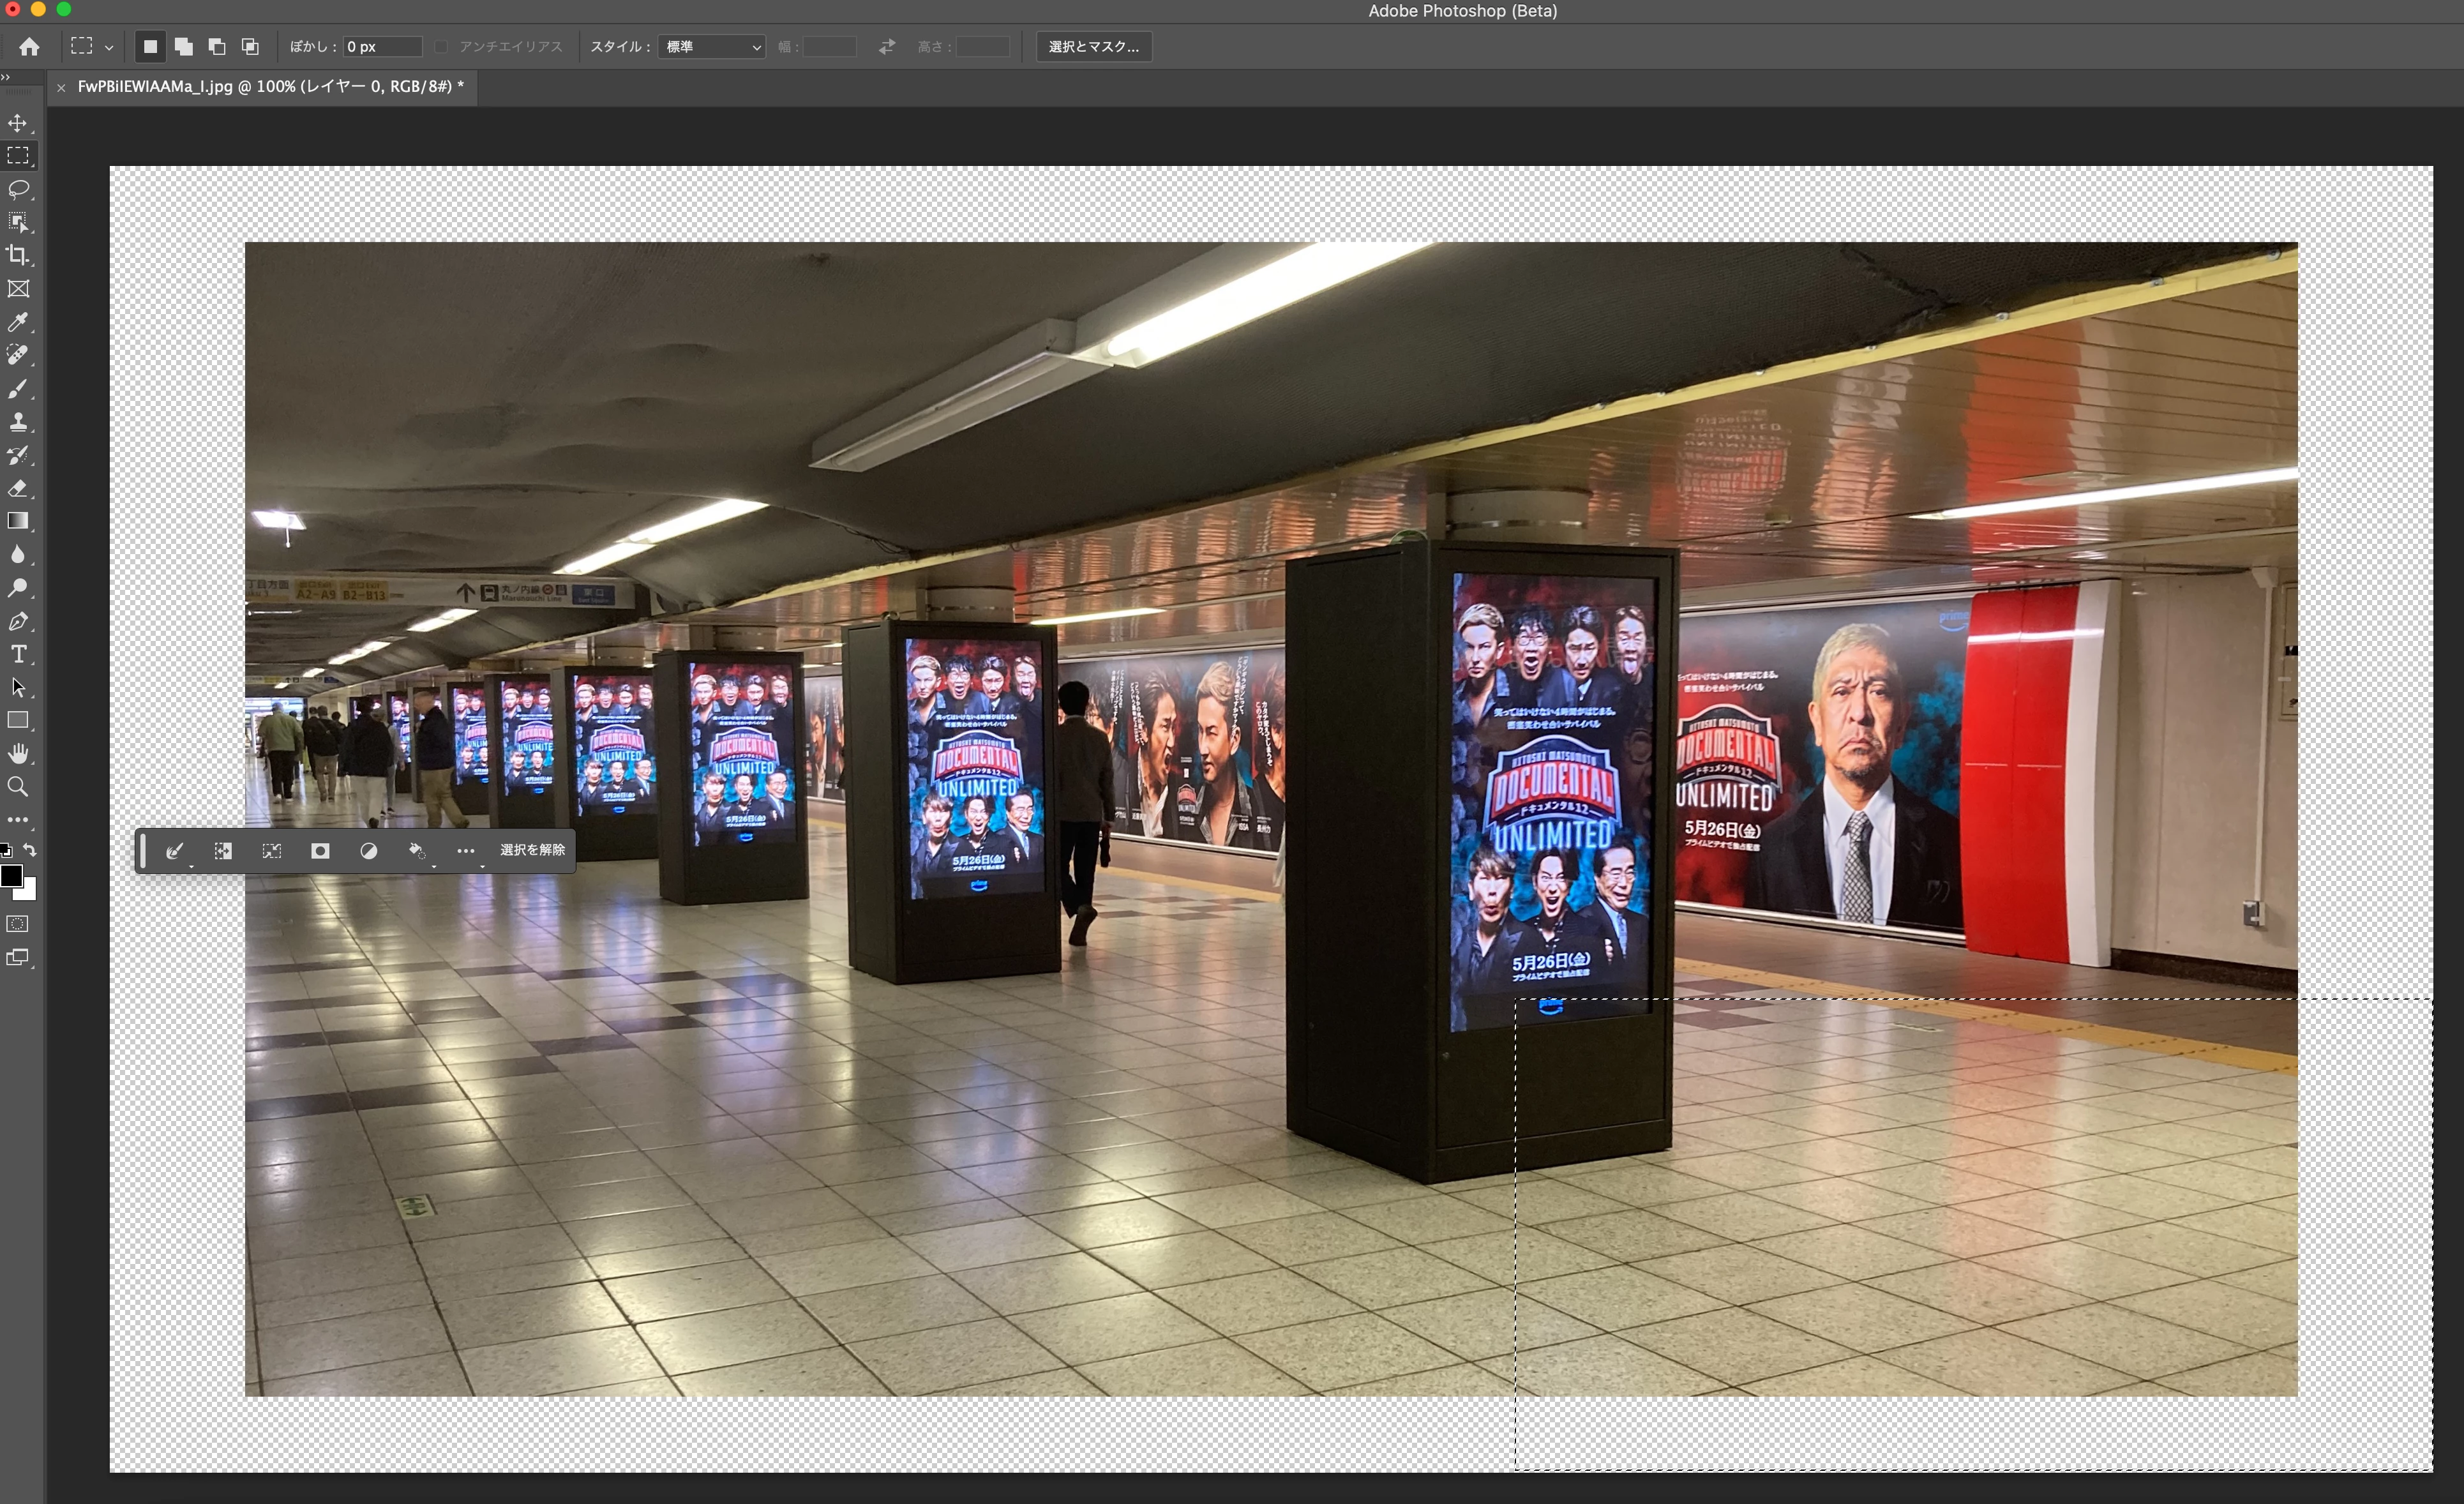Click 選択とマスク... button
Image resolution: width=2464 pixels, height=1504 pixels.
click(1093, 46)
